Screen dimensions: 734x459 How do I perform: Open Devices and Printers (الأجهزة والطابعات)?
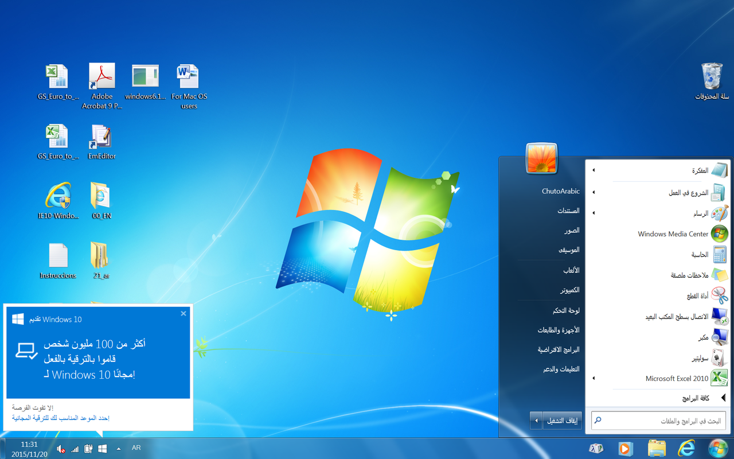pos(558,330)
